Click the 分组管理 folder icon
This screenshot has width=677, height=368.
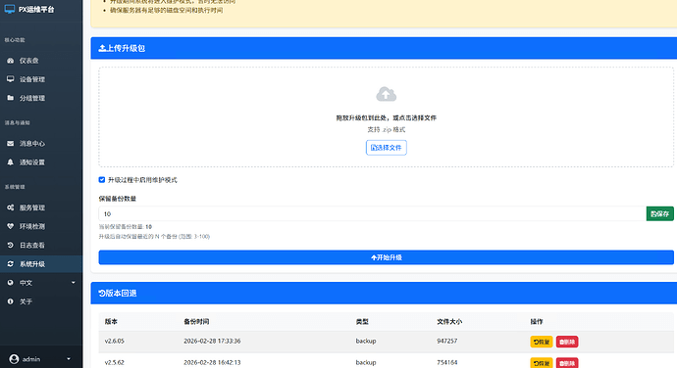tap(11, 98)
